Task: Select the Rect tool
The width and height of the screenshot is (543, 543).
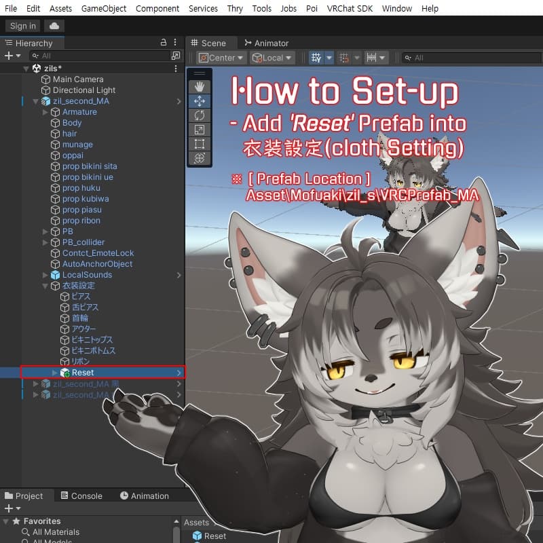Action: tap(200, 143)
